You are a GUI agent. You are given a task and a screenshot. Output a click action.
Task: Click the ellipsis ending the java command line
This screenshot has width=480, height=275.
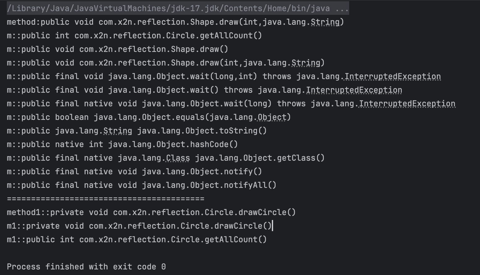pyautogui.click(x=342, y=8)
